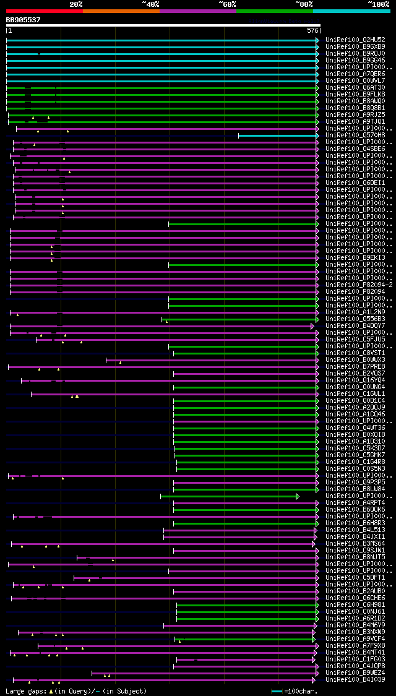Click the purple ~60% identity legend segment

click(x=198, y=11)
